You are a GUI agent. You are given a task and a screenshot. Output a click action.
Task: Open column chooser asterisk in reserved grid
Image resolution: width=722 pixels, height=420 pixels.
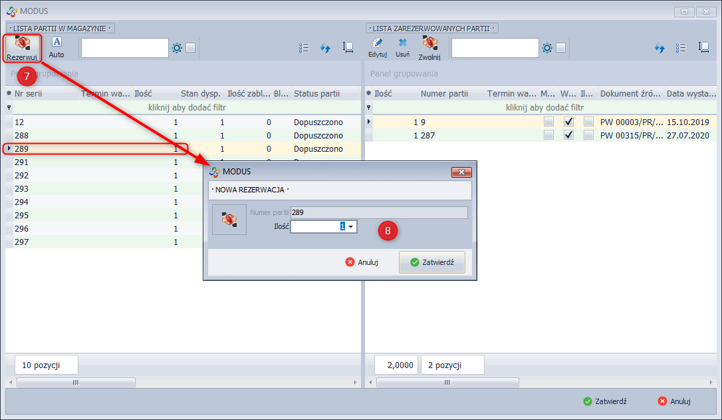[369, 94]
